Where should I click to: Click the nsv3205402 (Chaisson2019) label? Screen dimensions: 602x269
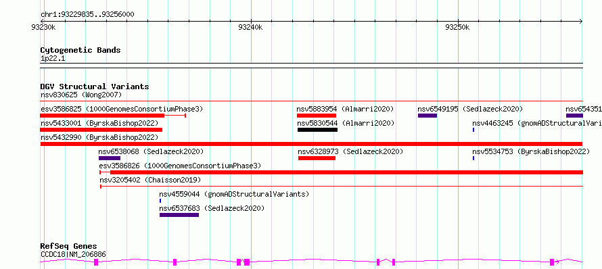pyautogui.click(x=150, y=180)
